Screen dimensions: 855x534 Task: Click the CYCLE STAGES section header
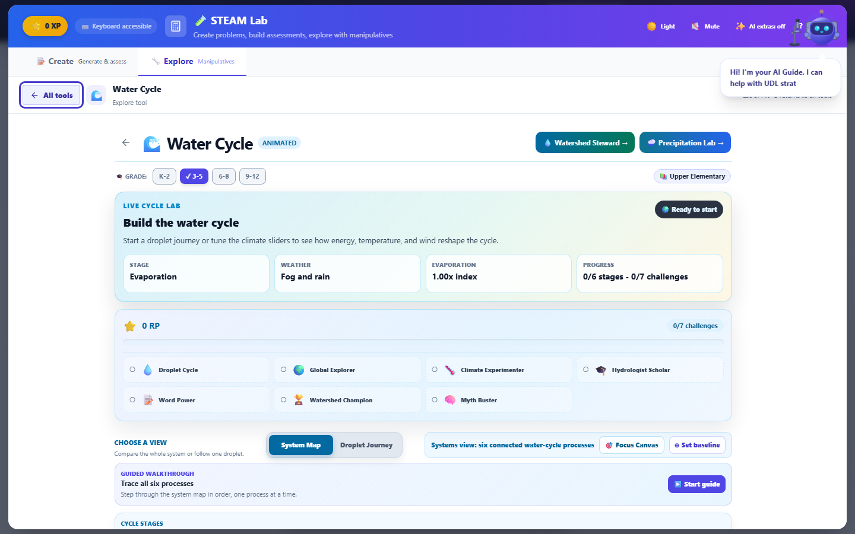[x=142, y=523]
